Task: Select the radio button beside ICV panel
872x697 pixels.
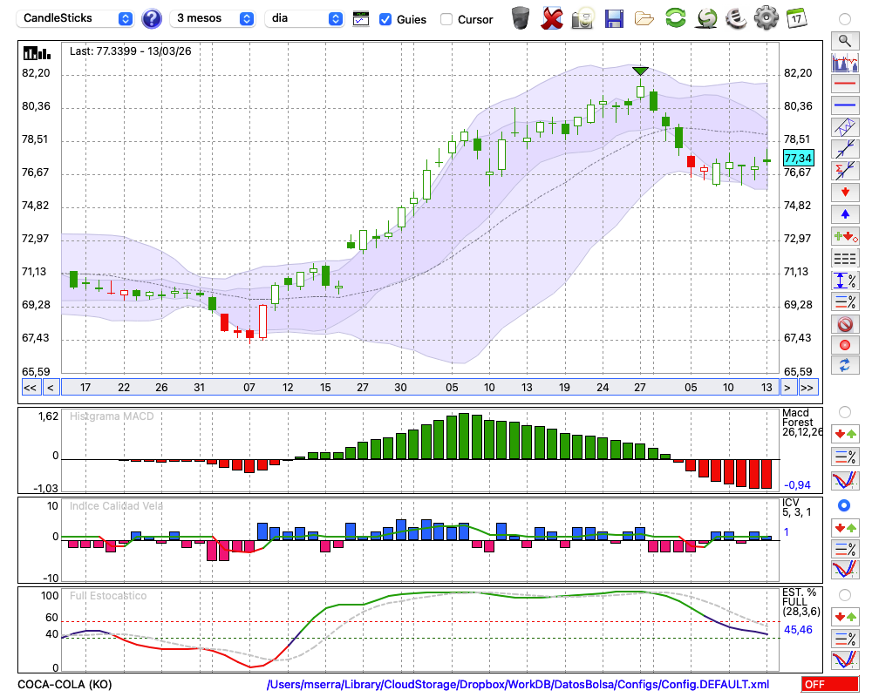Action: (x=844, y=505)
